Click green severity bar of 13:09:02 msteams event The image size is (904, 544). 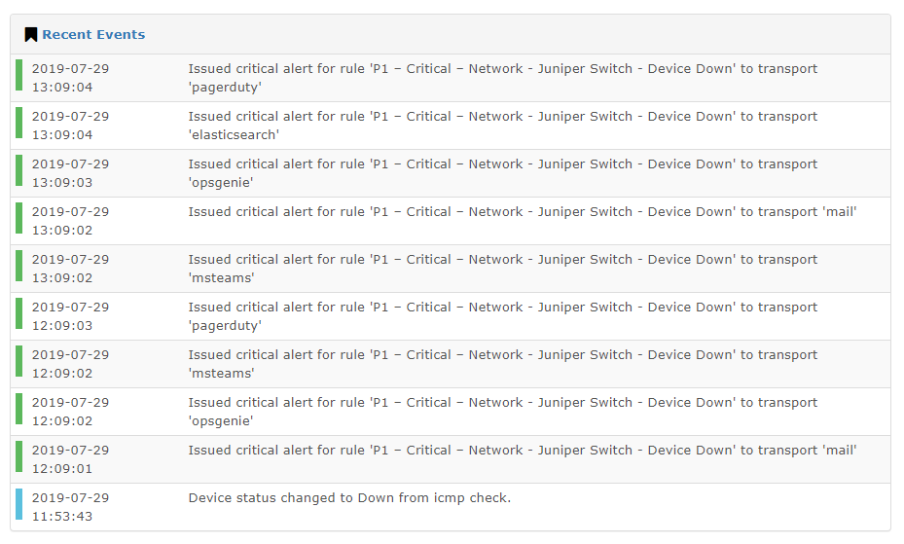19,266
